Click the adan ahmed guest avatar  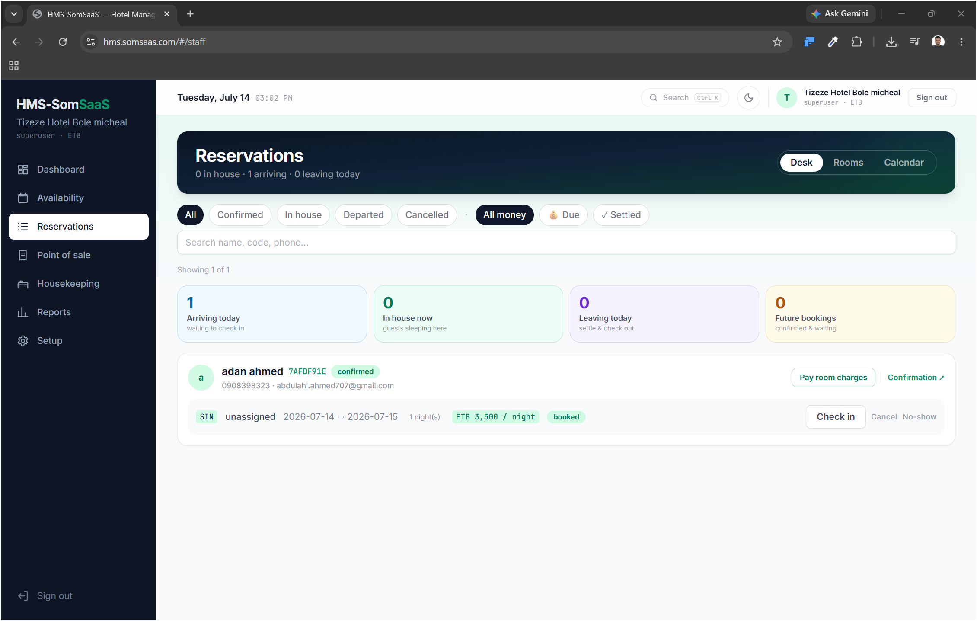click(x=201, y=378)
